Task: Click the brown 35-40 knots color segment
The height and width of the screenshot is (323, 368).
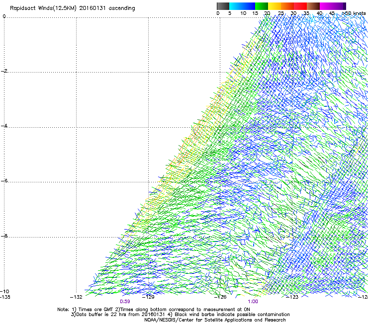Action: 313,6
